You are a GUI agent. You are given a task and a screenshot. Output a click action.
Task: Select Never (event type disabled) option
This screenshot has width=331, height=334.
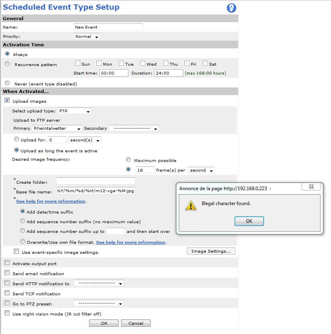(x=7, y=83)
